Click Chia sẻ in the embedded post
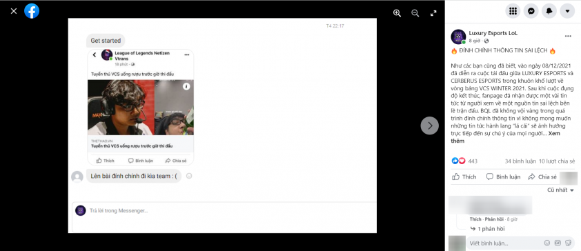This screenshot has width=581, height=251. tap(176, 161)
